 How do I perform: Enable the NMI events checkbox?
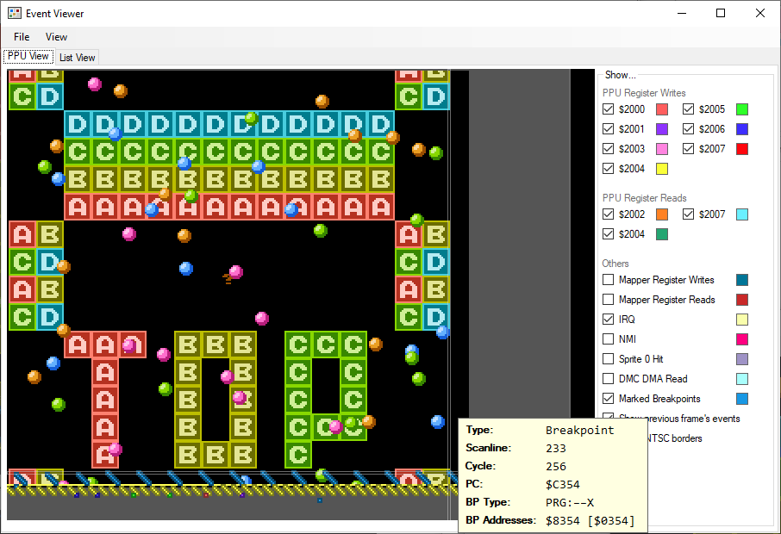tap(609, 338)
